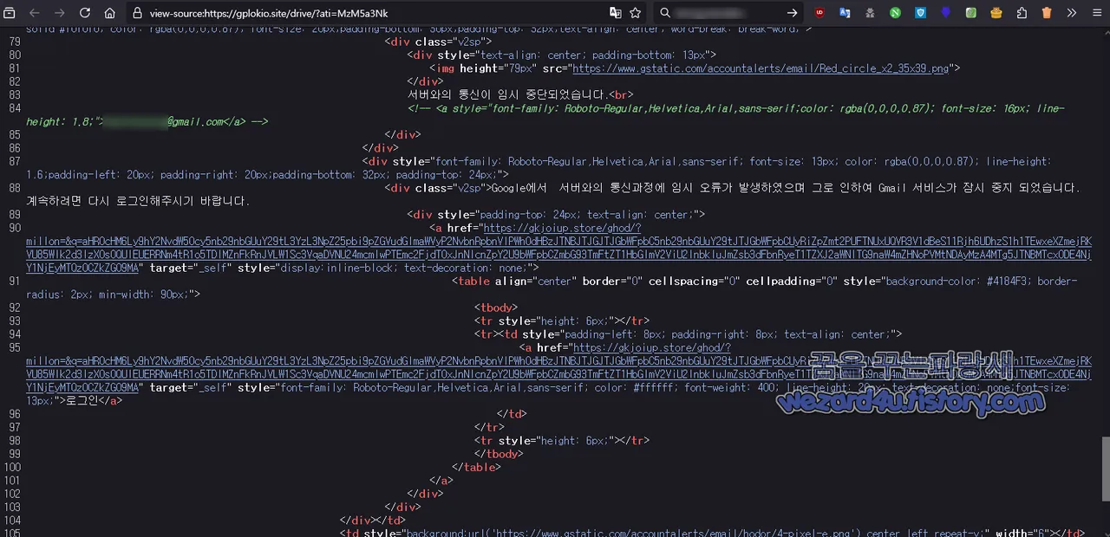The width and height of the screenshot is (1110, 537).
Task: Open the blue shield extension
Action: tap(920, 13)
